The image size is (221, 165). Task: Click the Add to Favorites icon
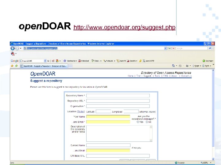(17, 66)
